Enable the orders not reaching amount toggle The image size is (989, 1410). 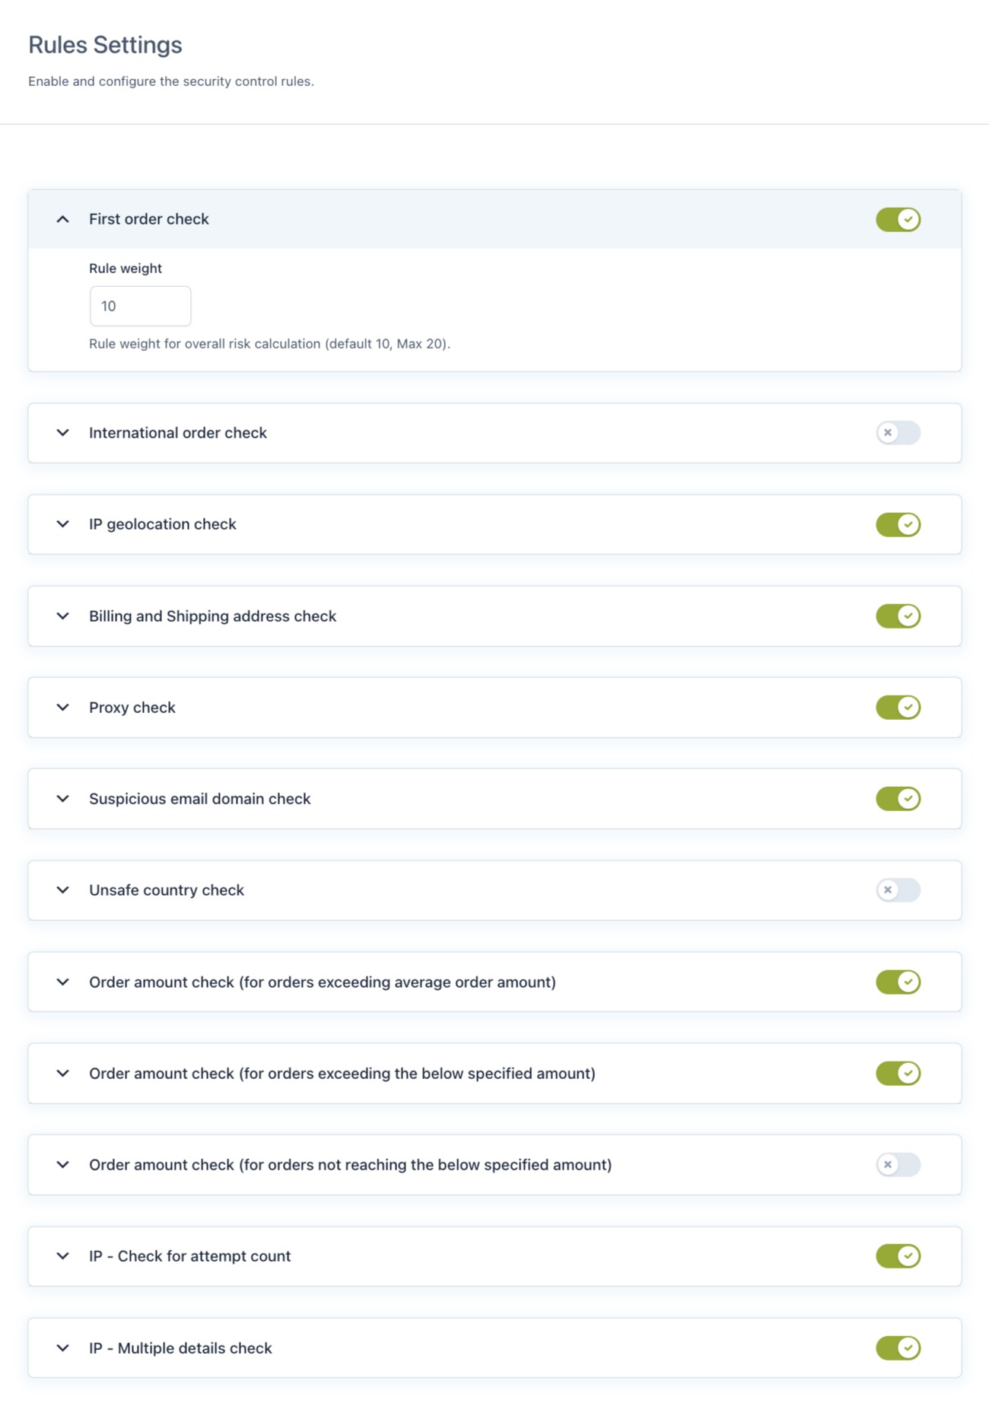(x=898, y=1165)
